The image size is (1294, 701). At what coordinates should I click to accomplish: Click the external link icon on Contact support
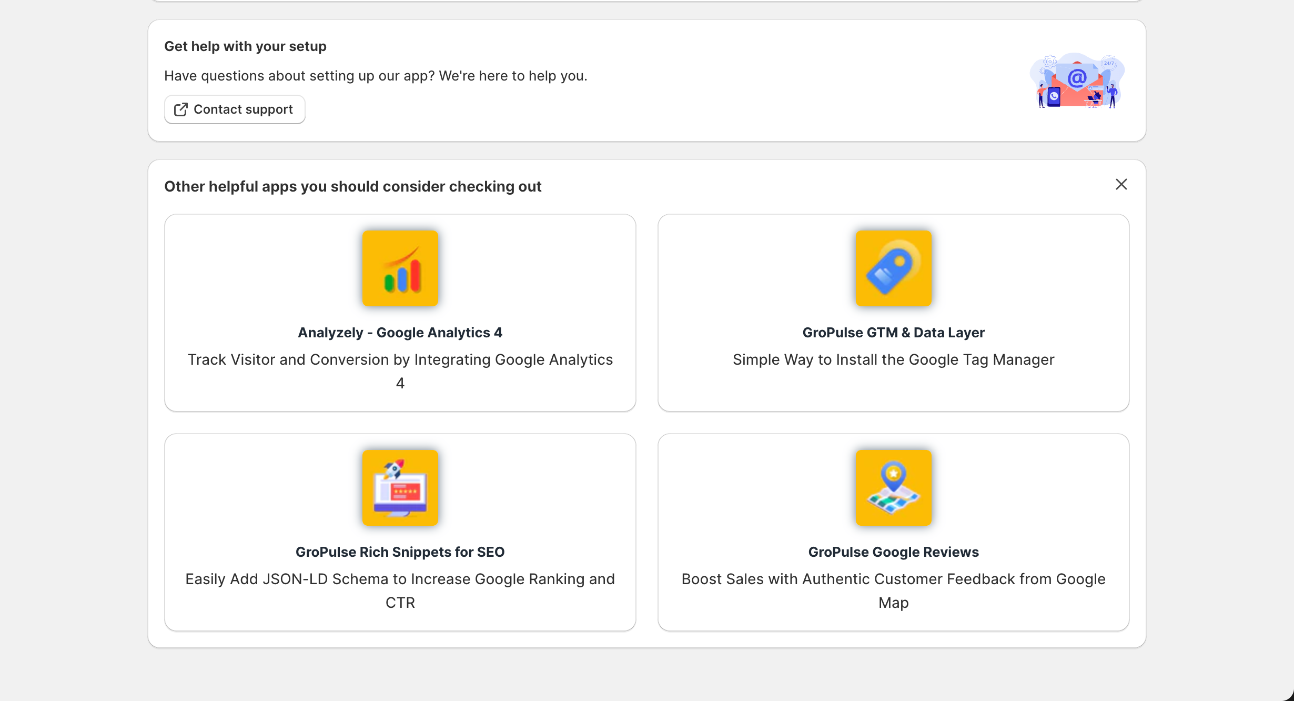pos(181,109)
